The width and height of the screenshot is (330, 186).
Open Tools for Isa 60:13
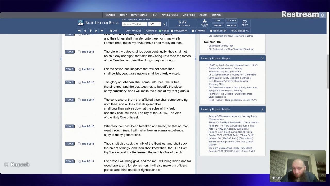[70, 82]
